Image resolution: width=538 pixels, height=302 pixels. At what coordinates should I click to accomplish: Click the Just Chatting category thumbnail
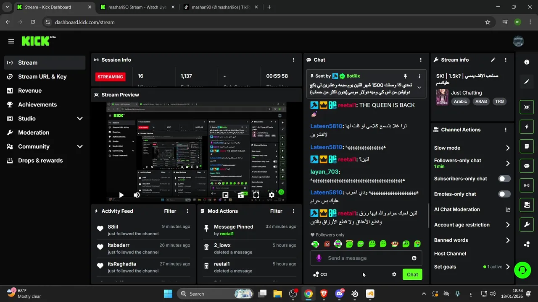(442, 97)
